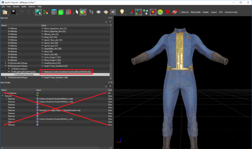The image size is (252, 149).
Task: Click the DefaultOutside1.dds cubemap texture value
Action: (60, 110)
